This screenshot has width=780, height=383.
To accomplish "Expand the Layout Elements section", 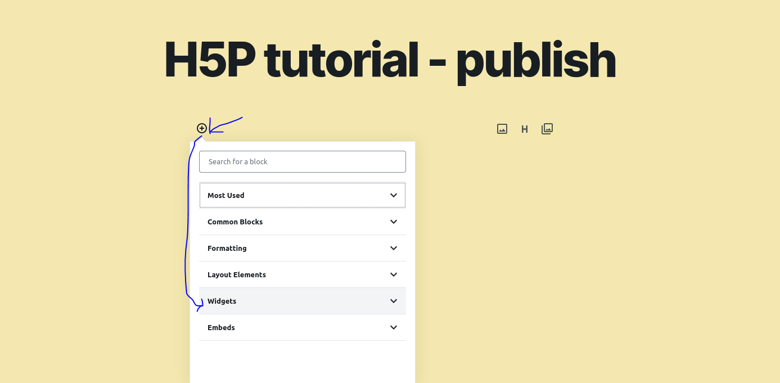I will (x=303, y=274).
